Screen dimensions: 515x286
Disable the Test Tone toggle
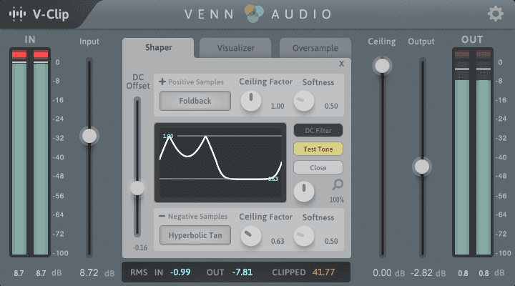coord(318,149)
